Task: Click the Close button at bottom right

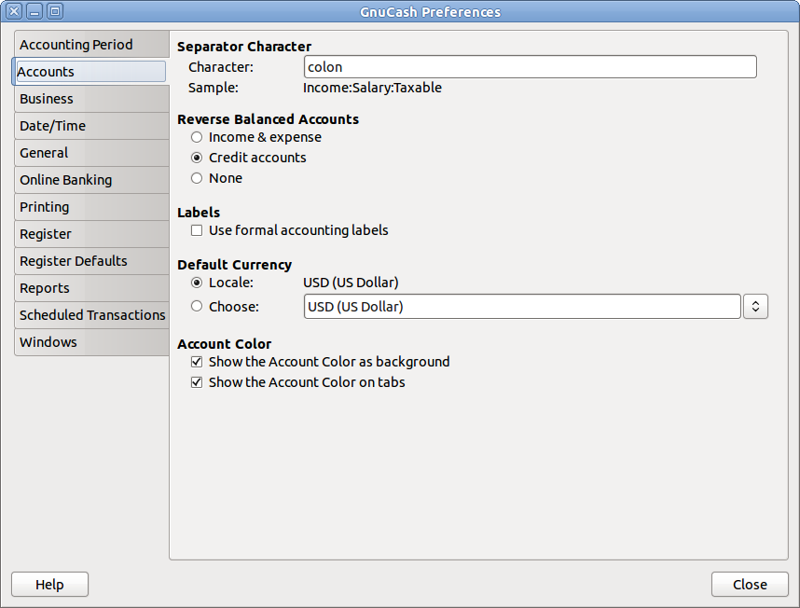Action: coord(750,585)
